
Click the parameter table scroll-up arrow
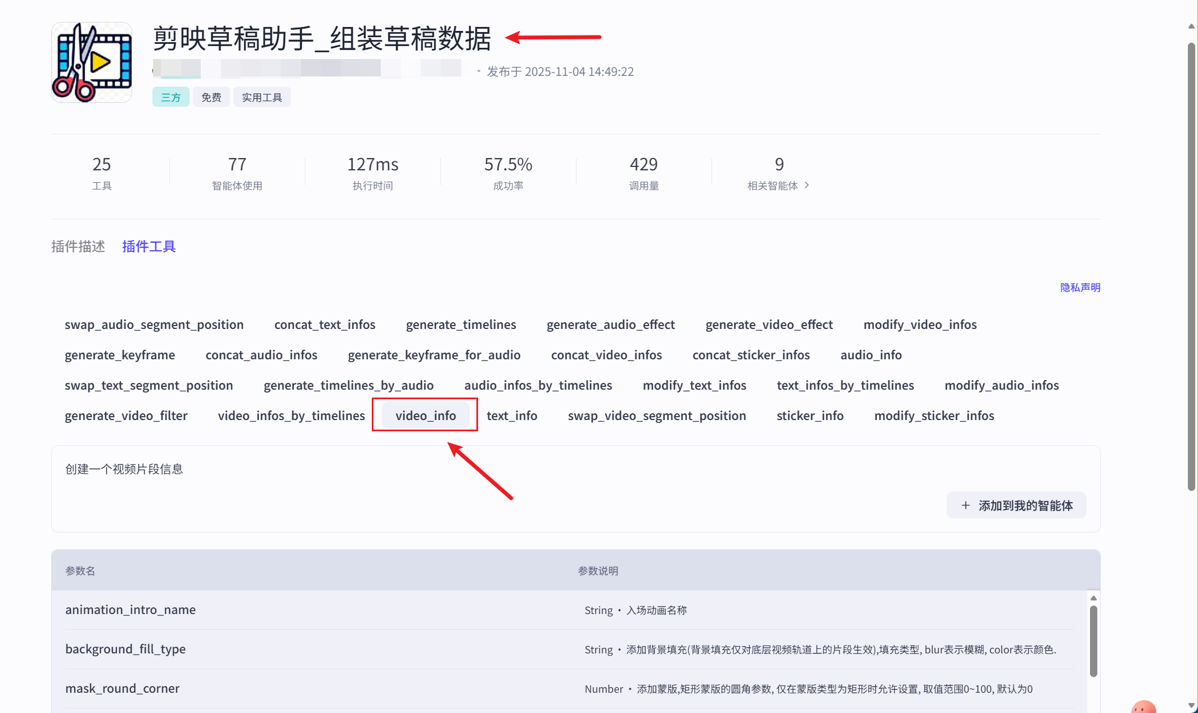click(1093, 598)
